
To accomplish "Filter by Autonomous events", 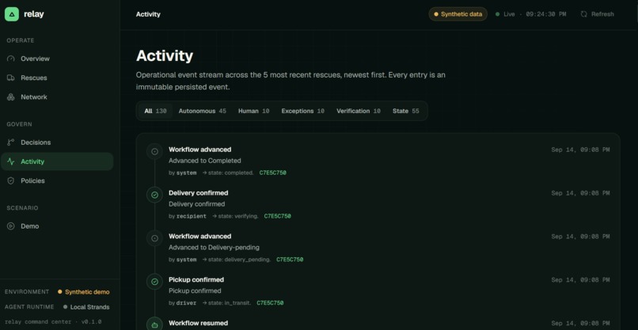I will coord(202,111).
